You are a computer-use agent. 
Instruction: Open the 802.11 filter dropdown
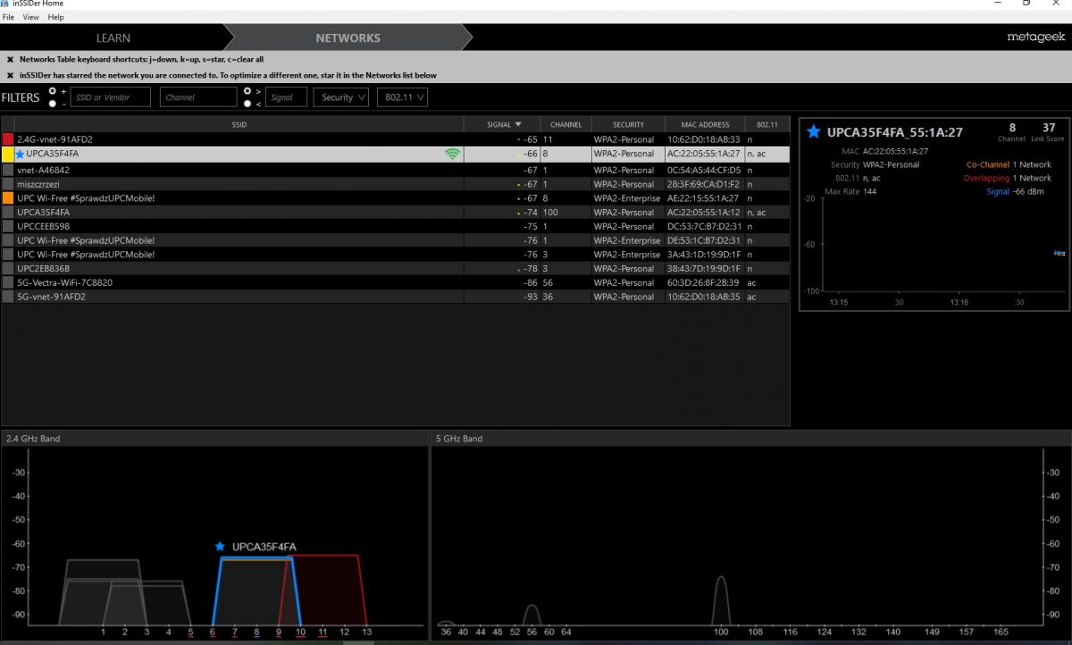click(x=402, y=97)
